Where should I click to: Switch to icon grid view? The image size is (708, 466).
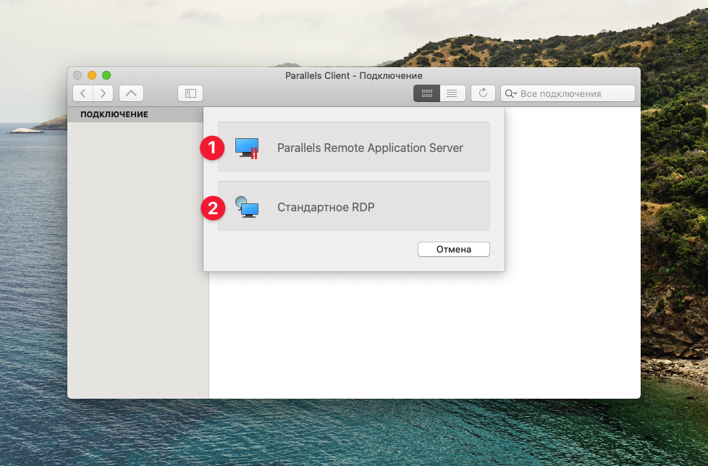click(426, 93)
